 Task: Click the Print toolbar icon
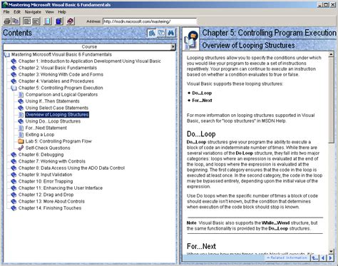tap(7, 21)
